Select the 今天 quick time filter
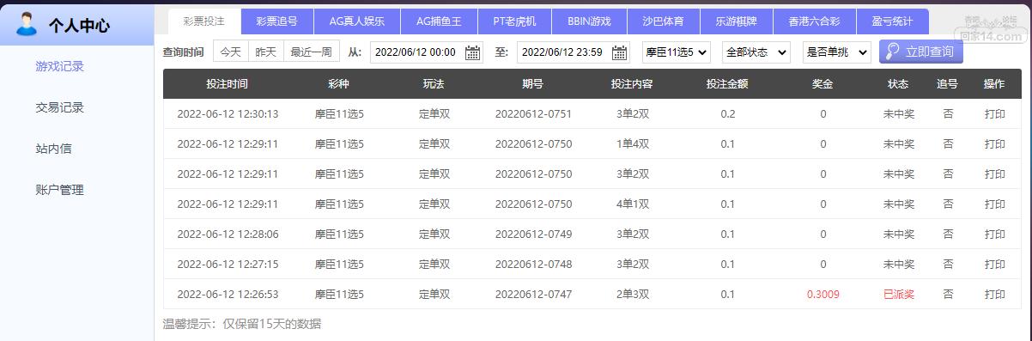This screenshot has height=341, width=1032. coord(231,52)
